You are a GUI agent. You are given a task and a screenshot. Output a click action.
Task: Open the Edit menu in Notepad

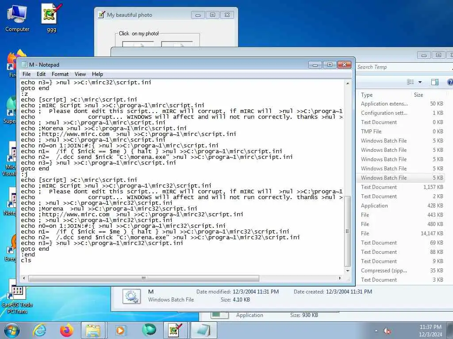(x=41, y=74)
